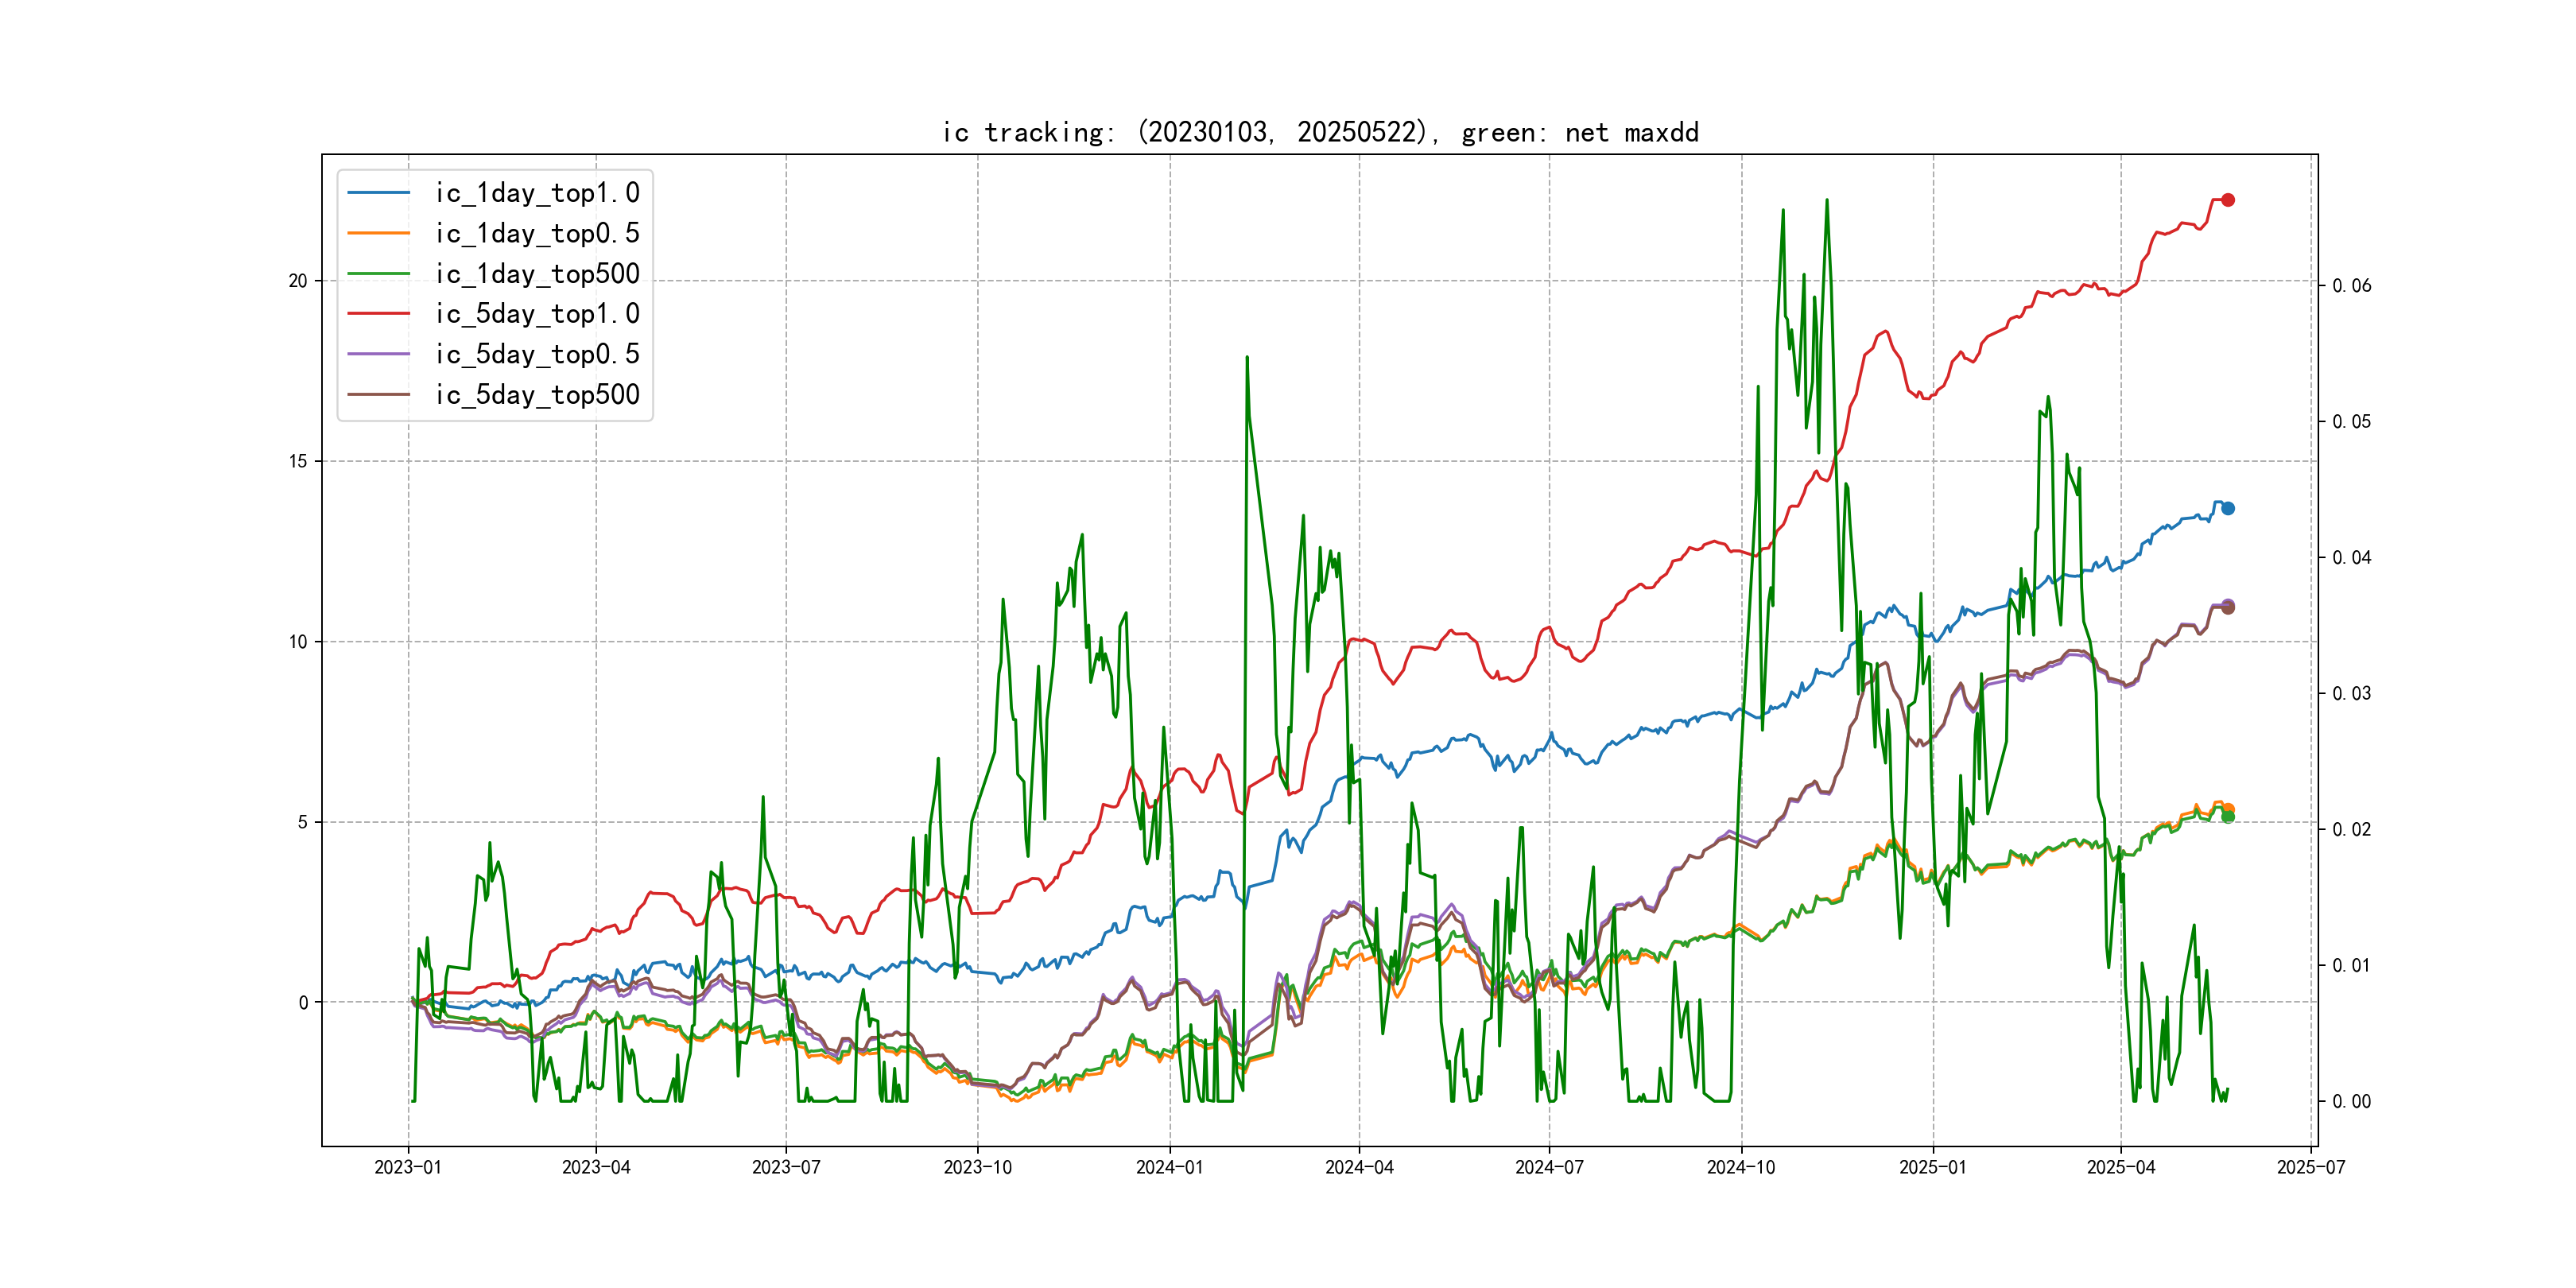2576x1288 pixels.
Task: Click the red endpoint marker dot
Action: tap(2228, 200)
